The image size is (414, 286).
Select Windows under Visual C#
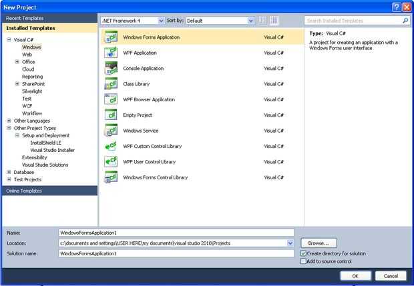tap(31, 47)
